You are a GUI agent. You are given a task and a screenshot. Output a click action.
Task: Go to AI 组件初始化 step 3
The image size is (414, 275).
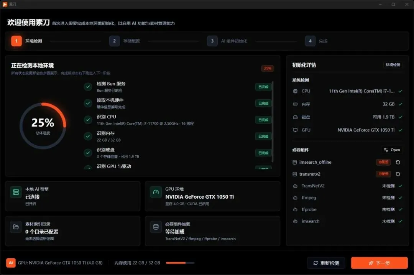coord(227,41)
